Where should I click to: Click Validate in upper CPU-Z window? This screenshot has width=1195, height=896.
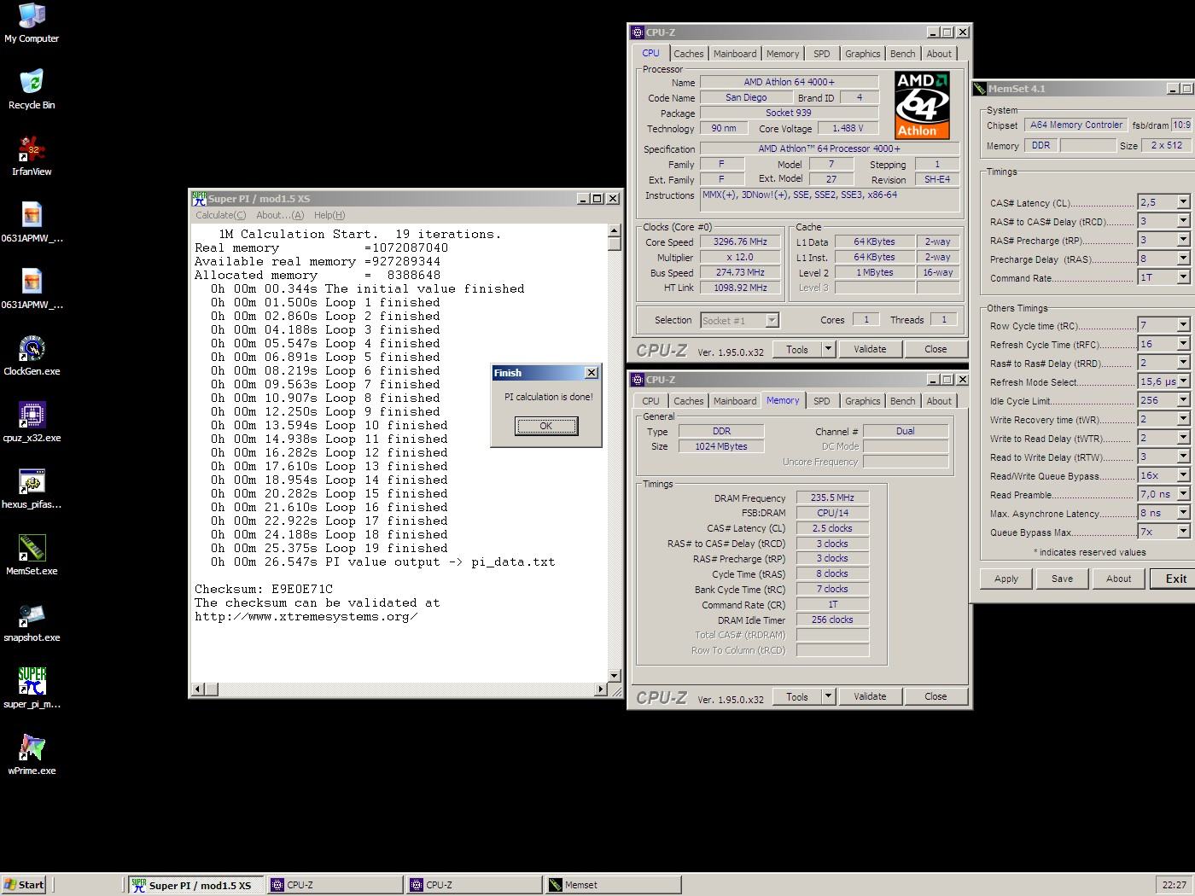[870, 349]
